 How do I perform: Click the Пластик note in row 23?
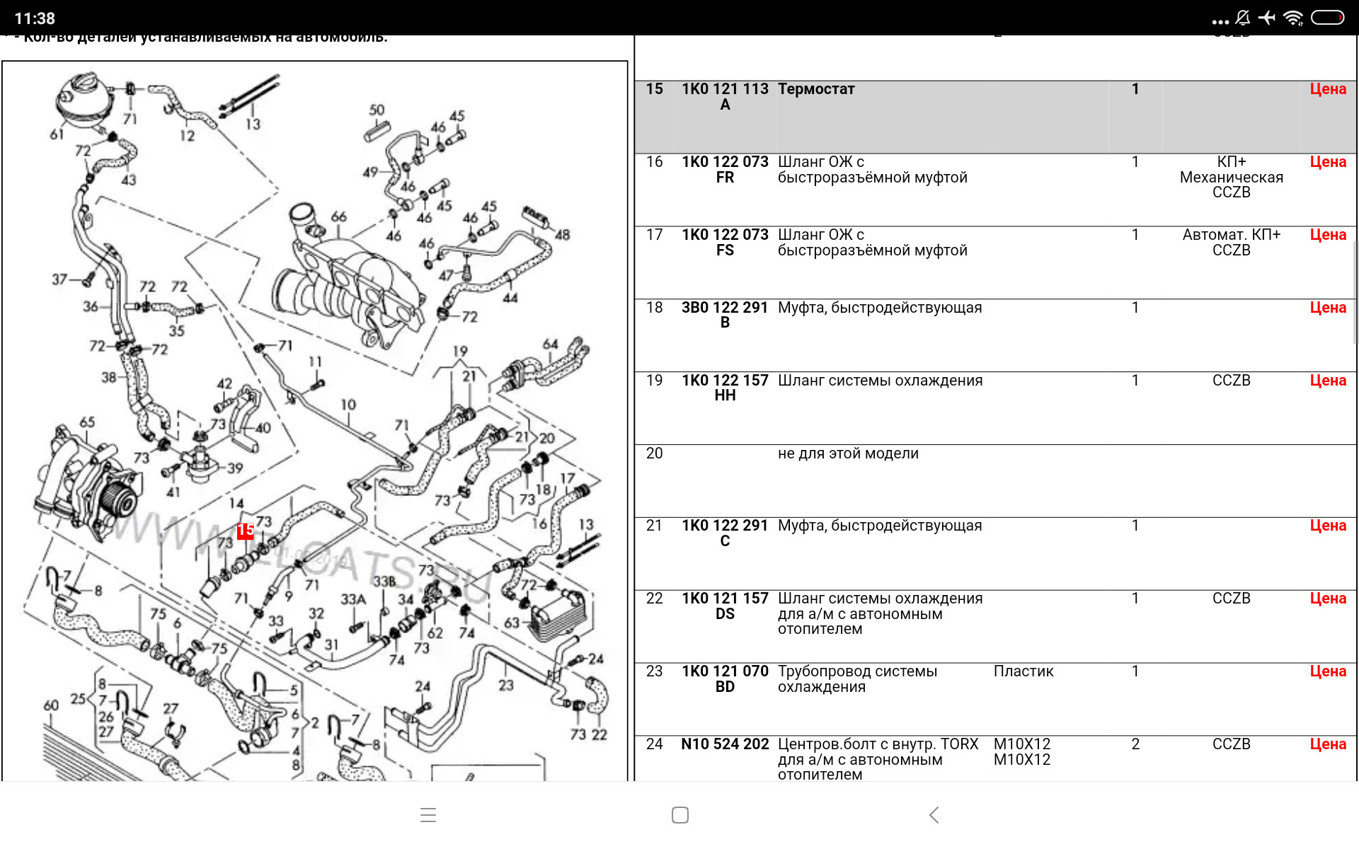pos(1023,671)
